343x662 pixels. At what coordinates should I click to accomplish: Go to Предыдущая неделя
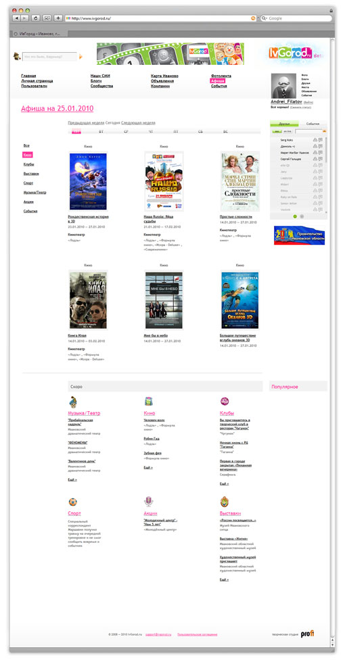(x=86, y=123)
